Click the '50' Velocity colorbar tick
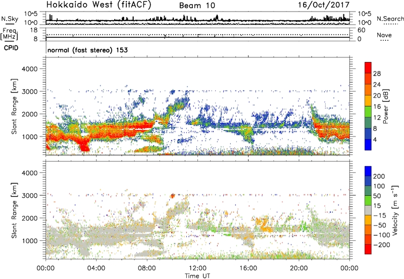404x279 pixels. [377, 196]
